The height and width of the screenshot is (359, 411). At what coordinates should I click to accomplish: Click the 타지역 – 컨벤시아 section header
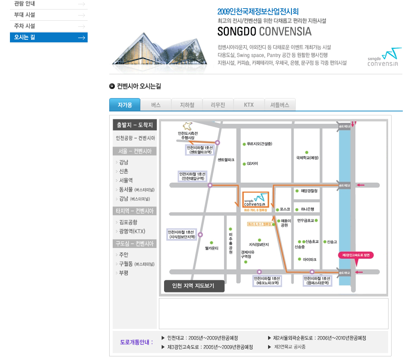click(135, 211)
